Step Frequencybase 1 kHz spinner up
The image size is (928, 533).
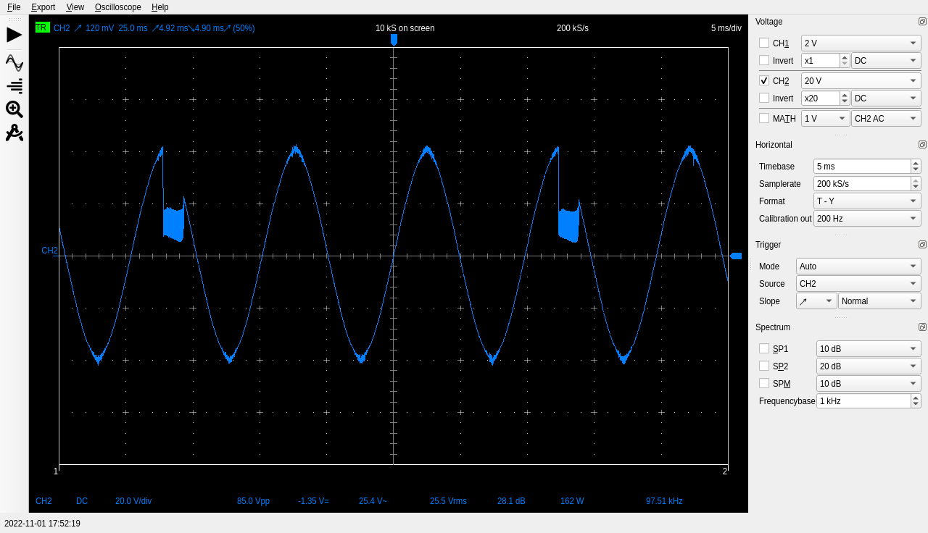pyautogui.click(x=916, y=398)
